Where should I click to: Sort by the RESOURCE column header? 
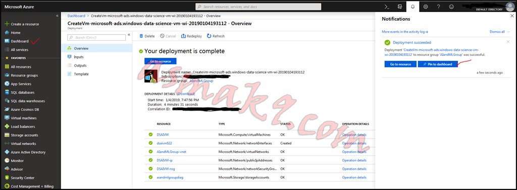tap(164, 124)
